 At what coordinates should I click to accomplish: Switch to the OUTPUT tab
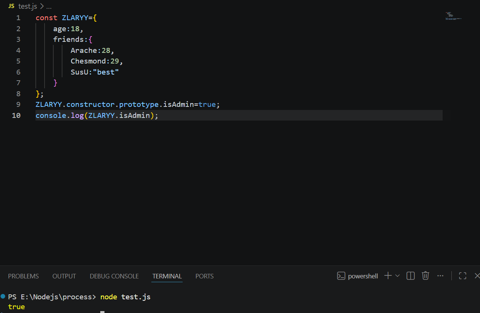pos(64,276)
